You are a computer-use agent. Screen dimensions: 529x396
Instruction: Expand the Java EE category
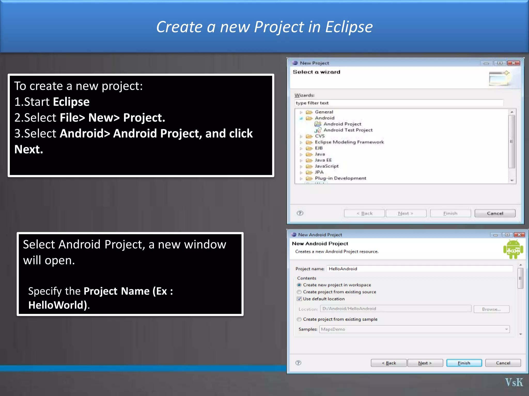[x=301, y=160]
